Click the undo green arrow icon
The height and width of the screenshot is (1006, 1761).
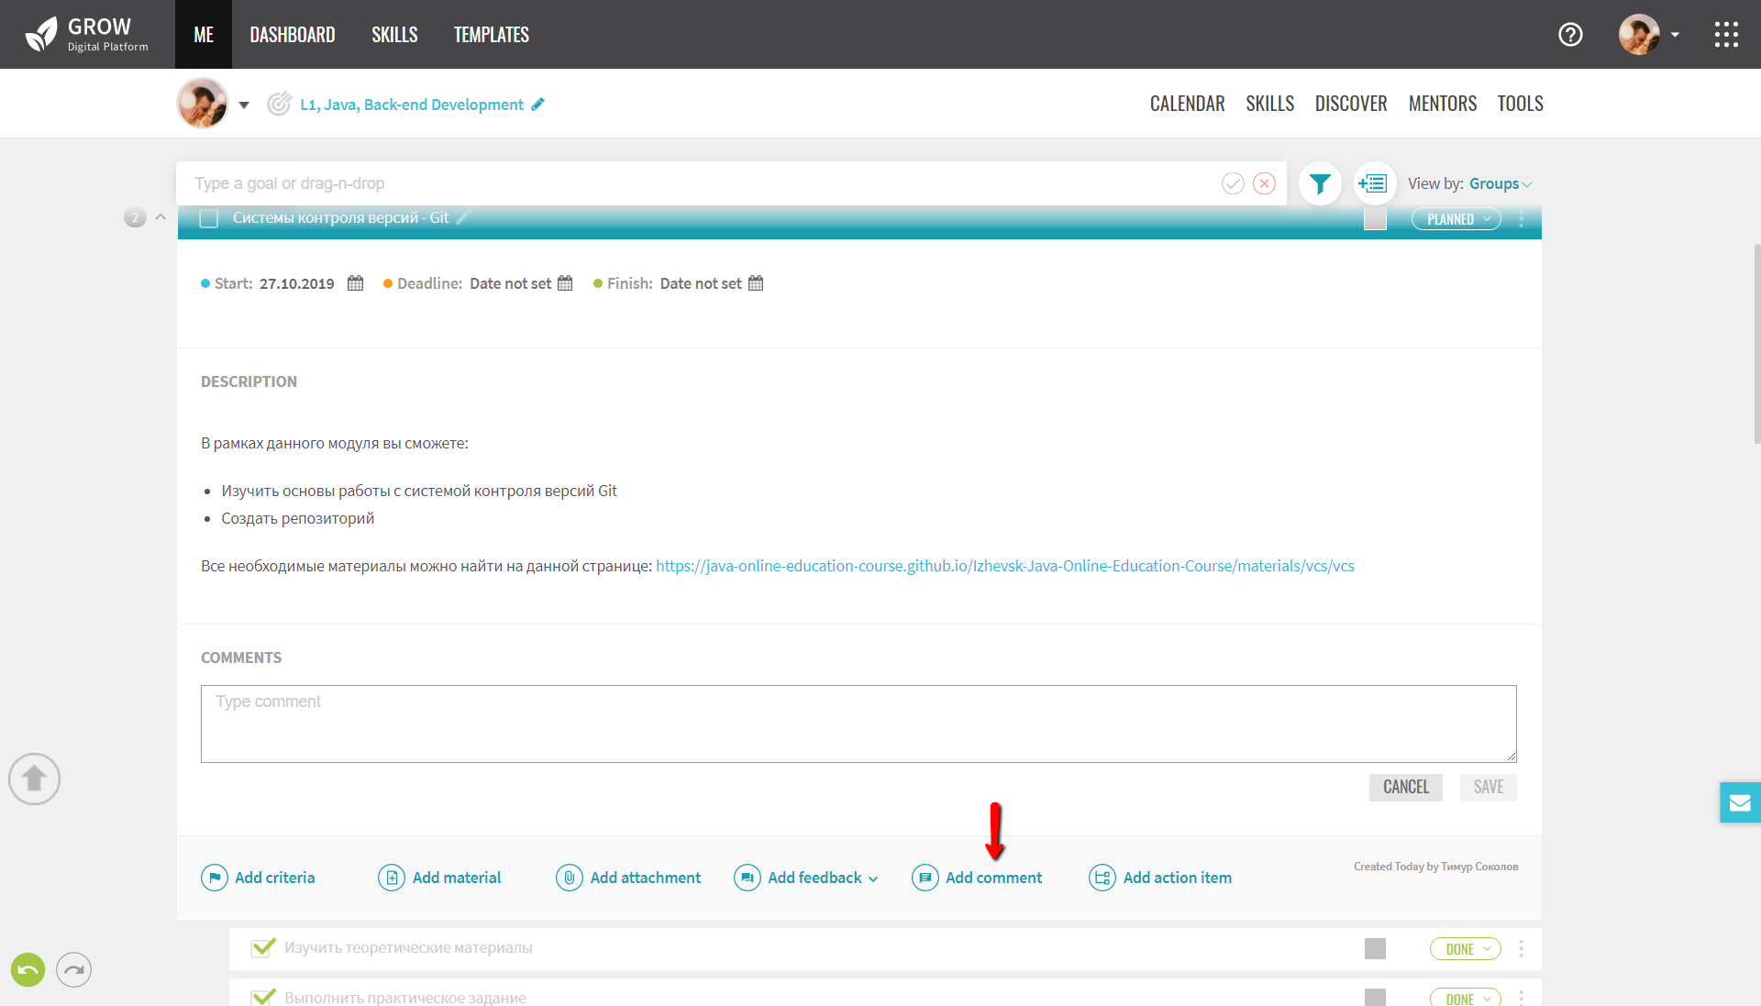coord(28,969)
